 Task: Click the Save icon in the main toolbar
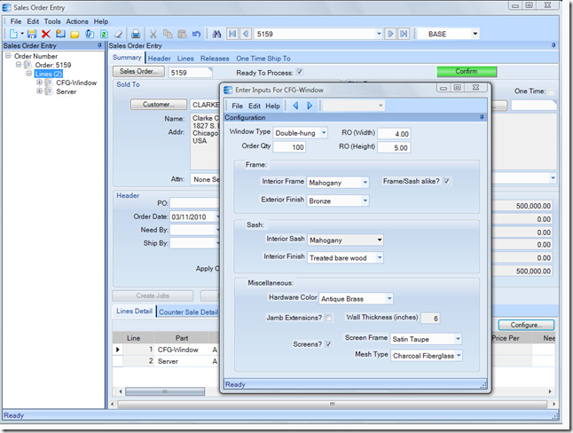click(32, 34)
